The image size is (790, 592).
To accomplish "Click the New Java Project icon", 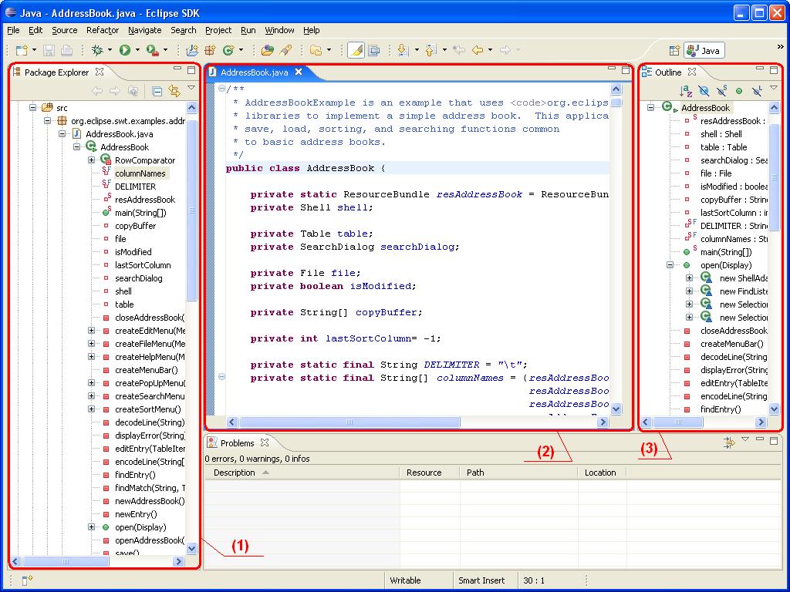I will 192,50.
